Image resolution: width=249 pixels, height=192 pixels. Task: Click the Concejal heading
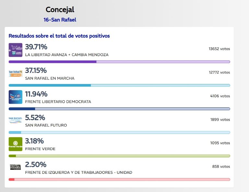(60, 9)
